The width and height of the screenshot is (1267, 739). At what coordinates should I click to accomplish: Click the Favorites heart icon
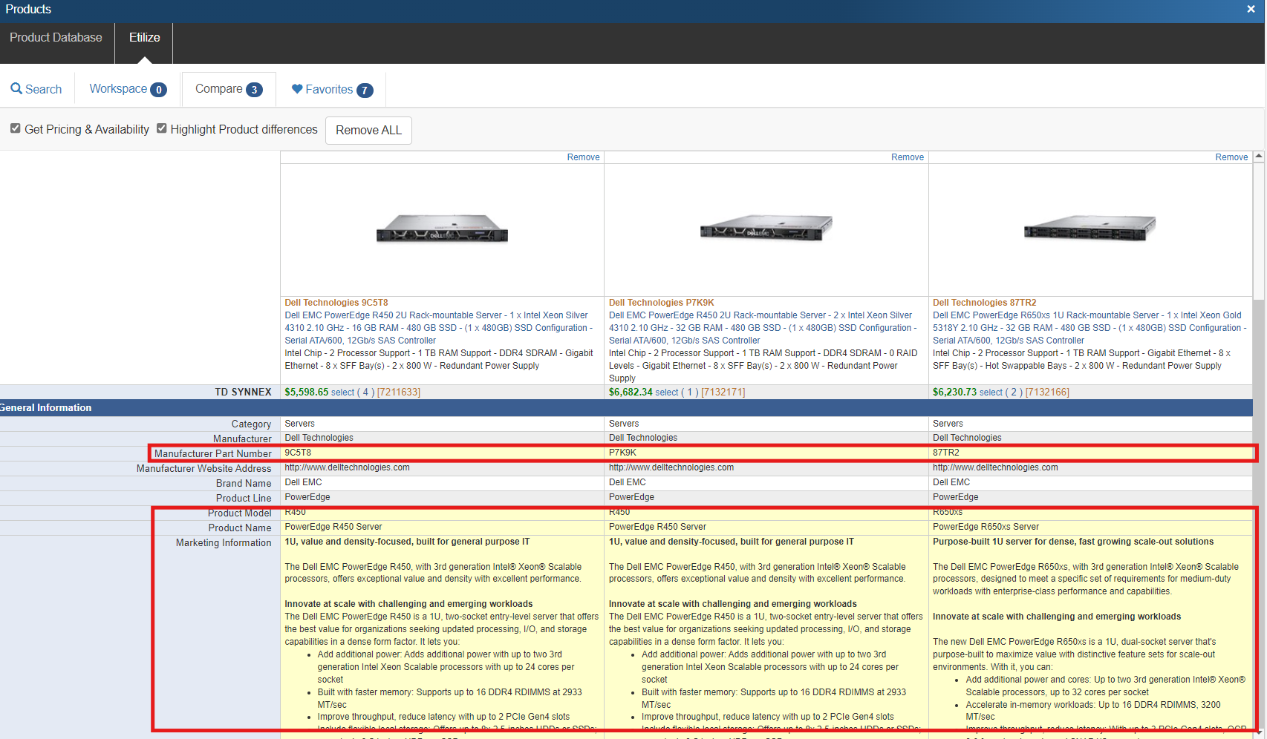(297, 89)
